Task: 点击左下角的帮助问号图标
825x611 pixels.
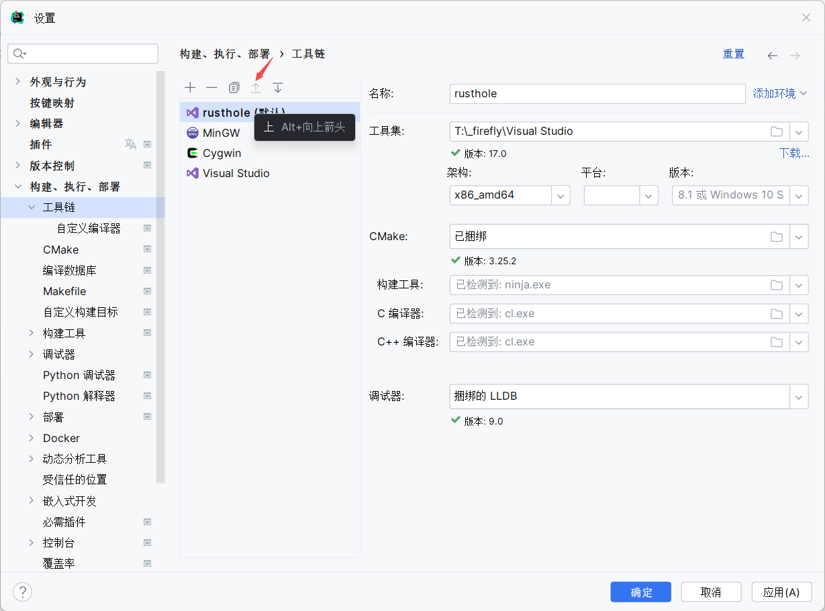Action: pos(22,592)
